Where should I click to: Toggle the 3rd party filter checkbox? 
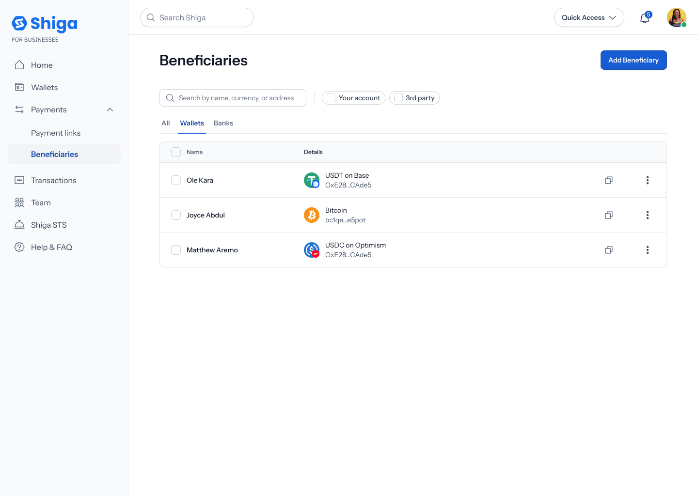tap(398, 98)
